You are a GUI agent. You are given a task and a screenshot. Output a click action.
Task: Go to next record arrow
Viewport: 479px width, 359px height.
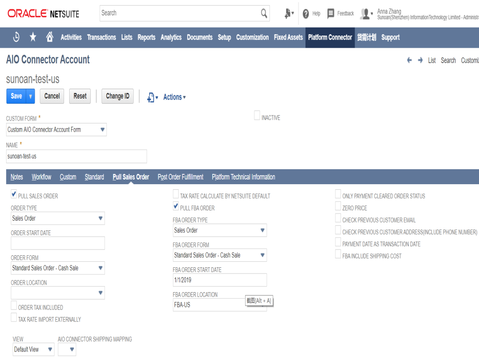pyautogui.click(x=420, y=60)
